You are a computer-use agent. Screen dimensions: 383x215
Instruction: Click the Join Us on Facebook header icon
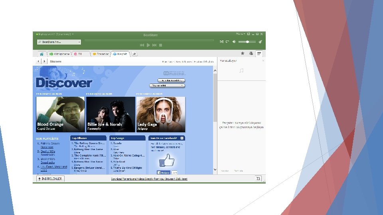[x=182, y=138]
